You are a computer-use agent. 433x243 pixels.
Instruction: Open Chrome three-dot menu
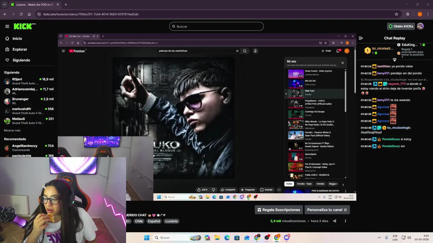428,14
